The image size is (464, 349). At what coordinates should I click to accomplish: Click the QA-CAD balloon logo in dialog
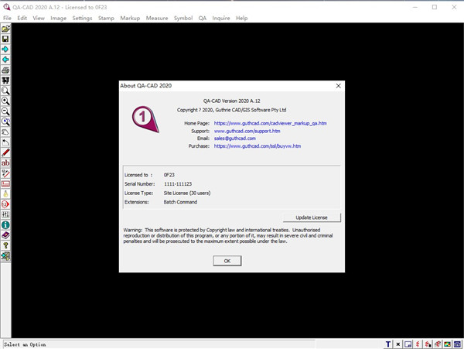[145, 119]
